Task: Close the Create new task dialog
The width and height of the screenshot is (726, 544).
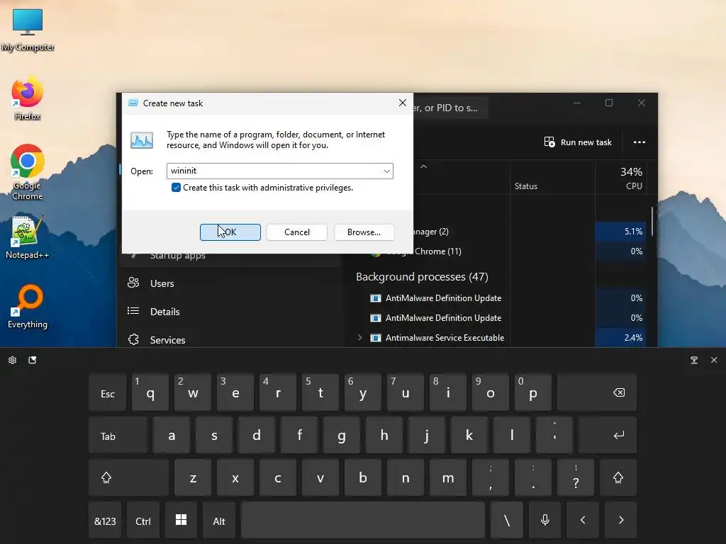Action: 403,103
